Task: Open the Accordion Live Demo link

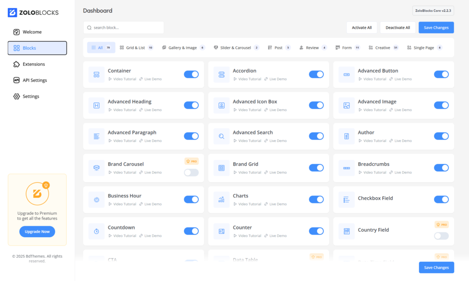Action: click(x=275, y=79)
